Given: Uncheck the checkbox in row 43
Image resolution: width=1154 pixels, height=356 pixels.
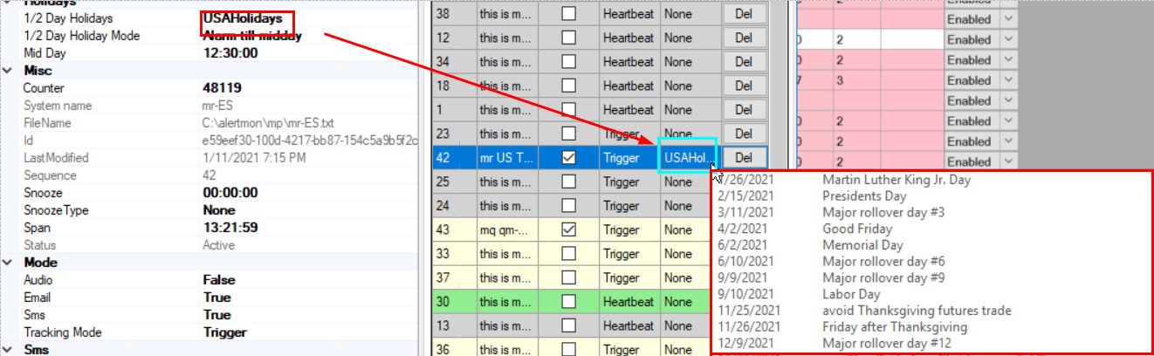Looking at the screenshot, I should click(x=568, y=230).
